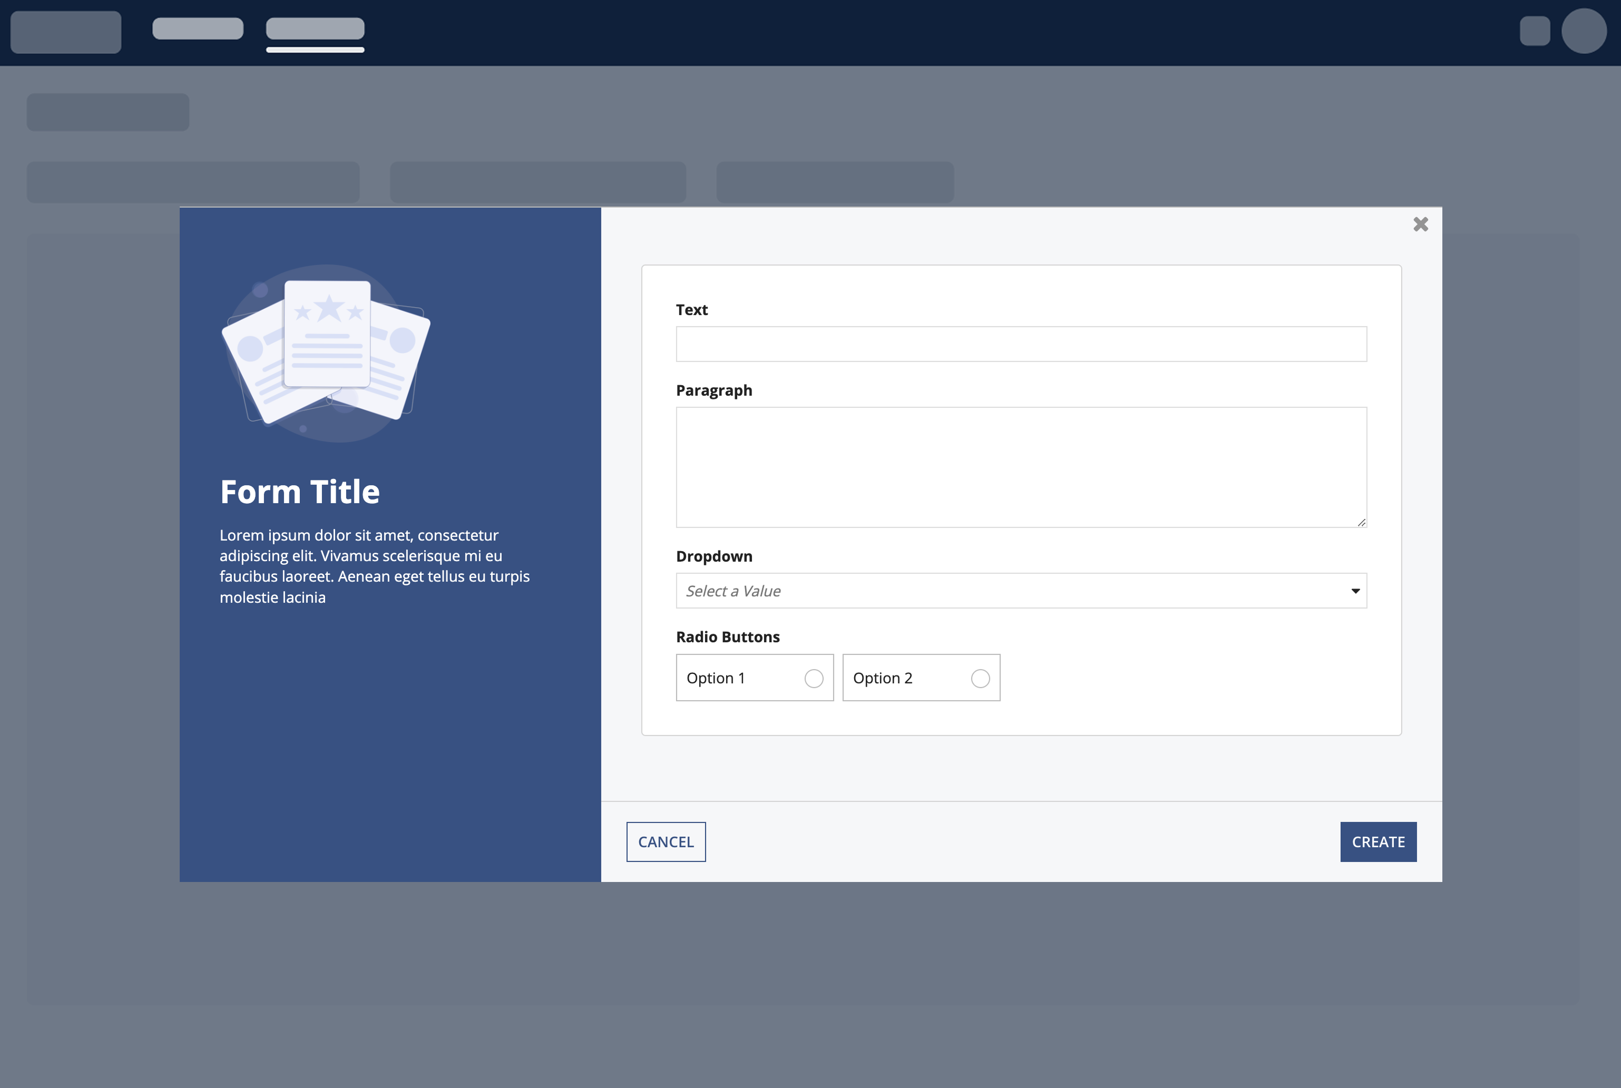Click the Option 2 label text
Screen dimensions: 1621x1088
pyautogui.click(x=883, y=679)
